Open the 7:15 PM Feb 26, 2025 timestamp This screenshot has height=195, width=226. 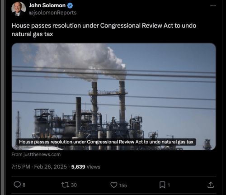click(x=39, y=167)
